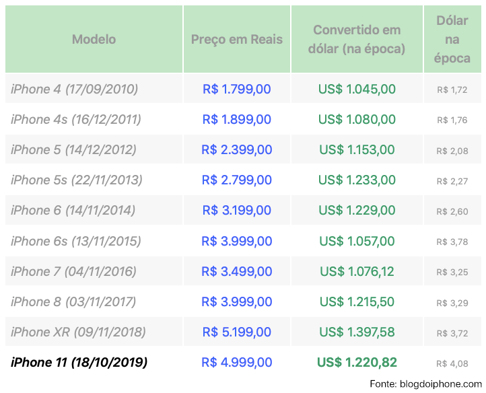Select the R$ 4,08 exchange rate
The height and width of the screenshot is (393, 486).
pos(452,363)
